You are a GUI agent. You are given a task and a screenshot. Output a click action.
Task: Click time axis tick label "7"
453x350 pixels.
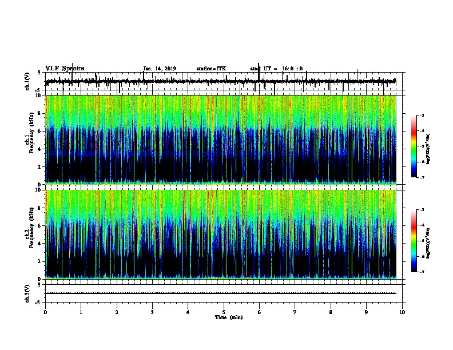pyautogui.click(x=295, y=312)
